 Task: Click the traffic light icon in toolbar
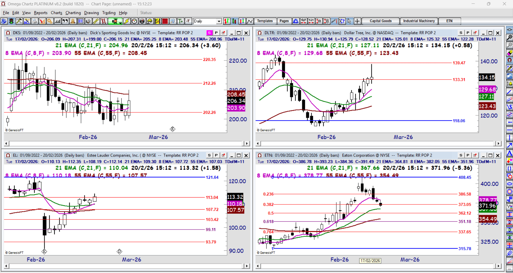coord(11,21)
